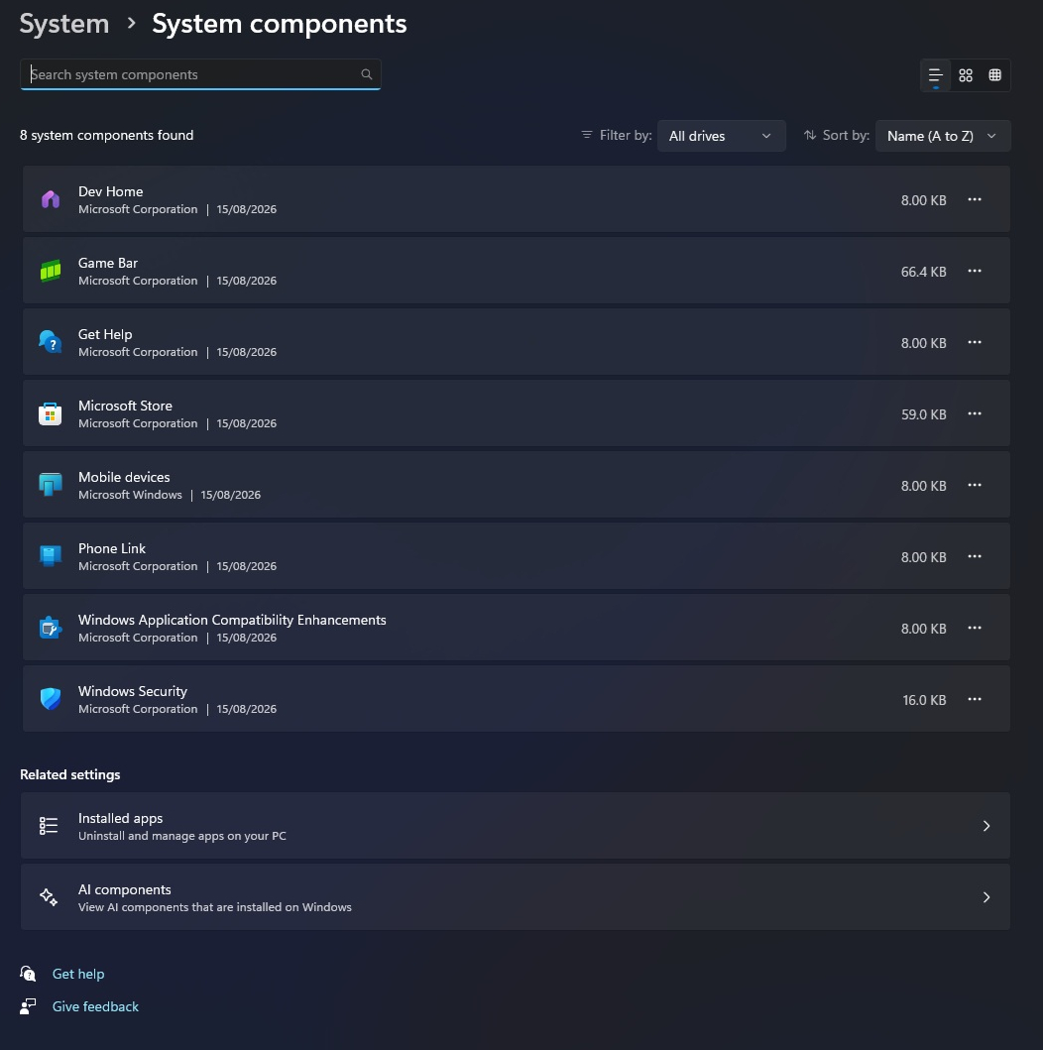Open more options for Get Help row
1043x1050 pixels.
974,342
